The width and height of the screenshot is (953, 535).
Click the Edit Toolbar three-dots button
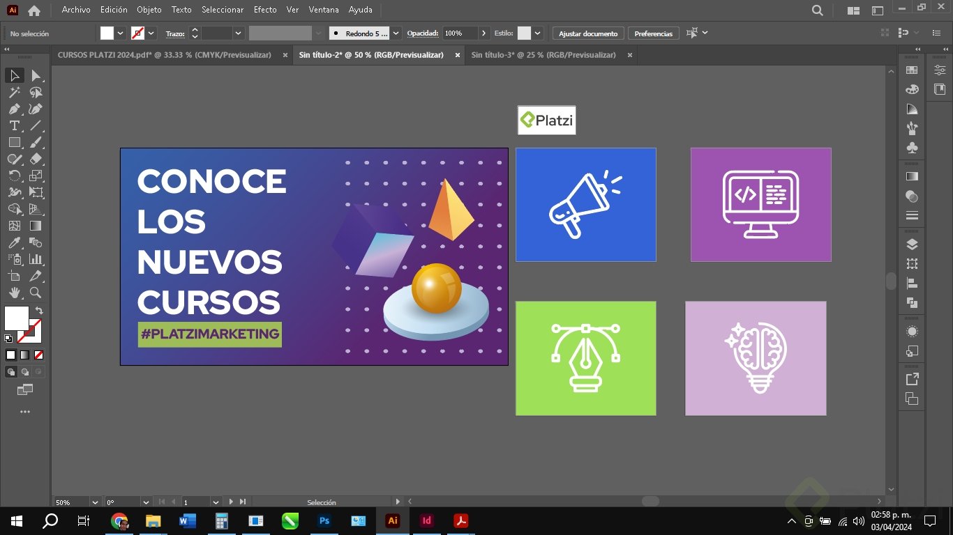pyautogui.click(x=25, y=412)
